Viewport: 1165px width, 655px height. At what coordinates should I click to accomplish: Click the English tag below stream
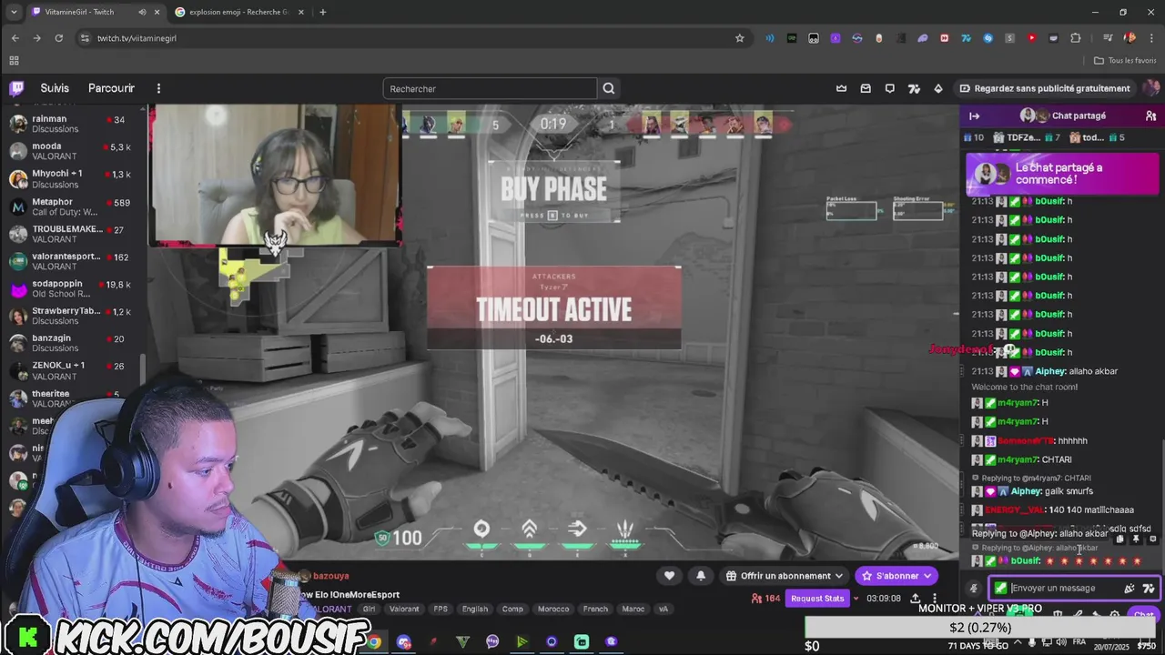coord(475,610)
